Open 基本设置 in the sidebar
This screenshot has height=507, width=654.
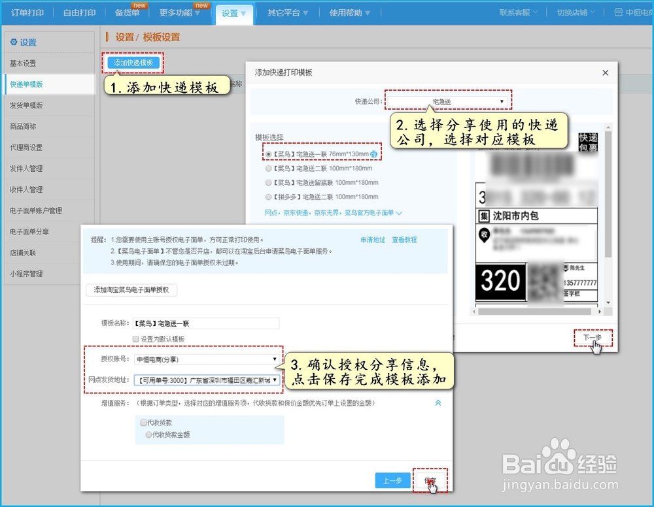[49, 63]
